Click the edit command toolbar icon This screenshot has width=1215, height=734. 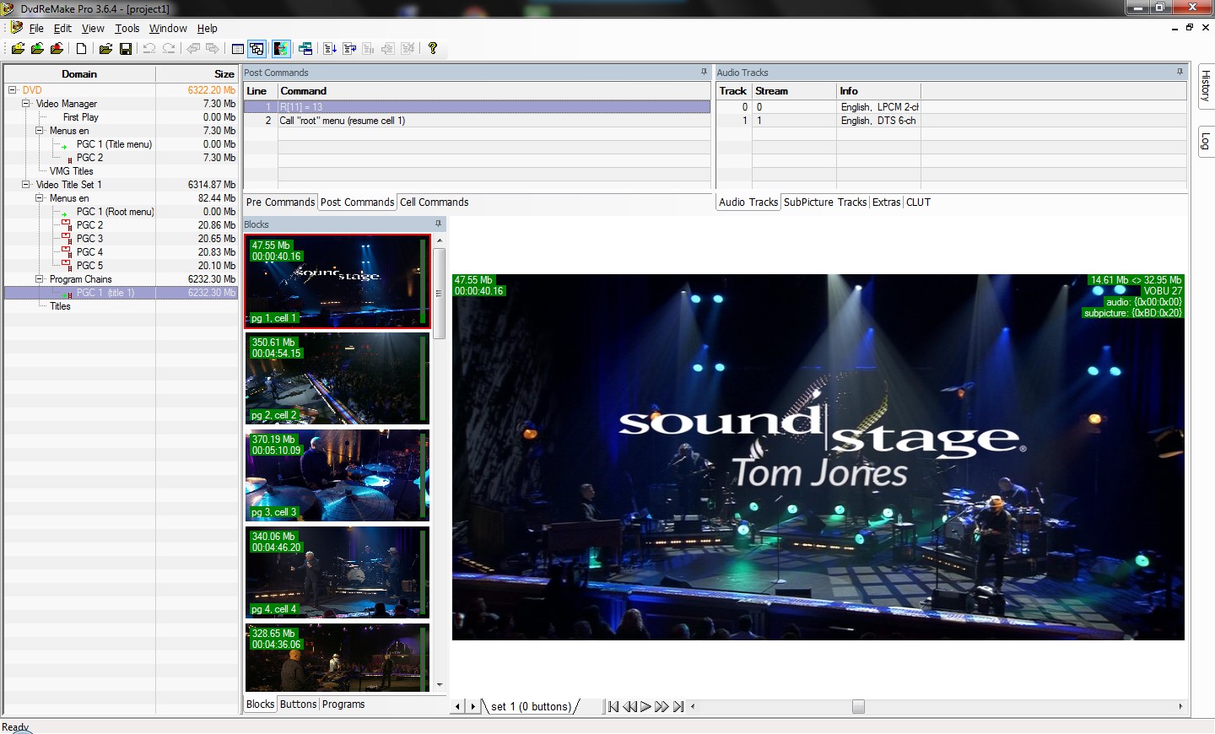coord(349,49)
